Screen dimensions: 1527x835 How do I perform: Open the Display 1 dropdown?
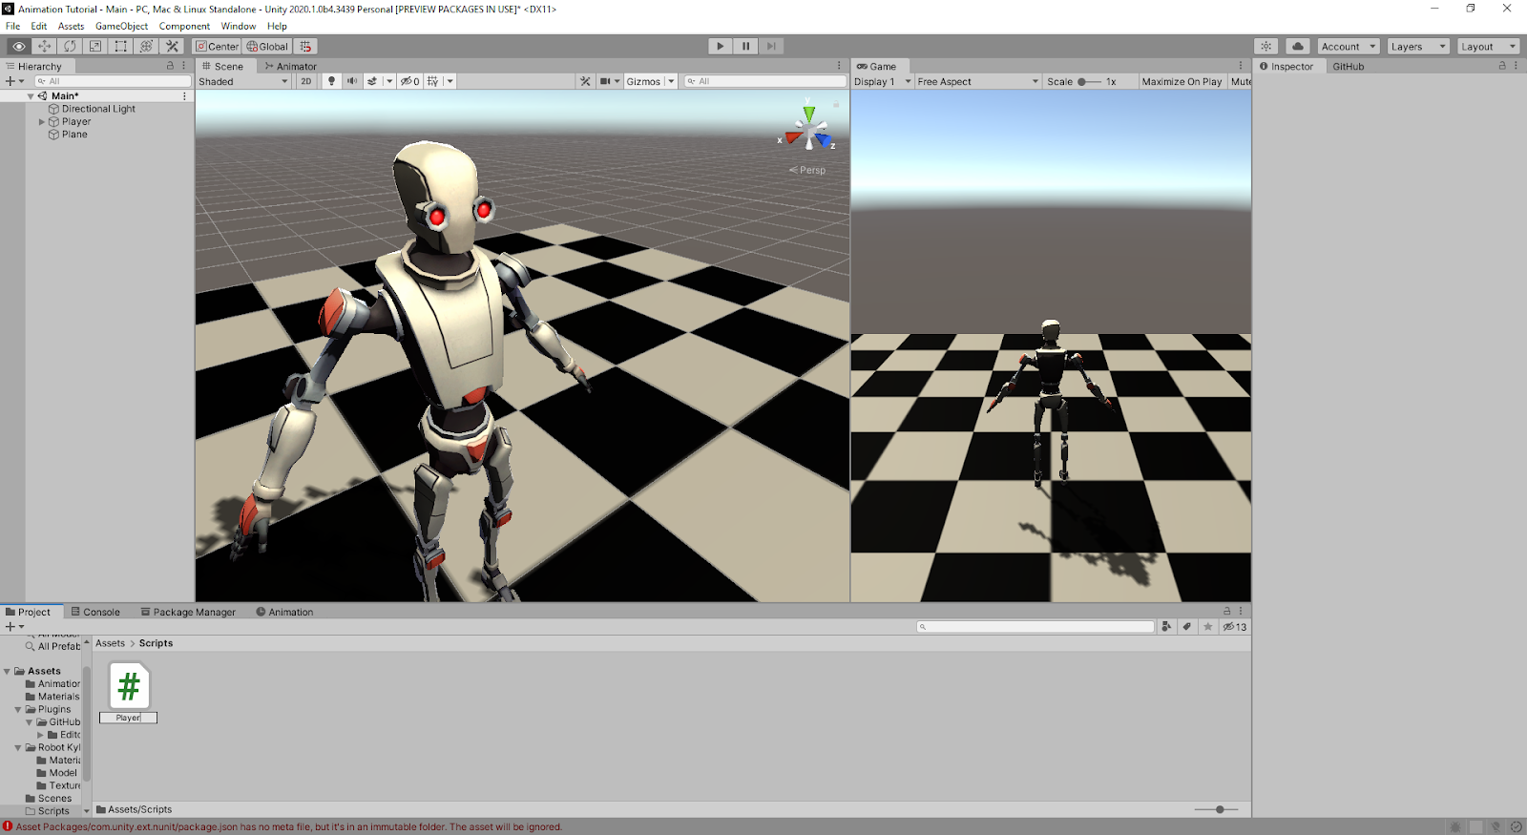[x=883, y=81]
